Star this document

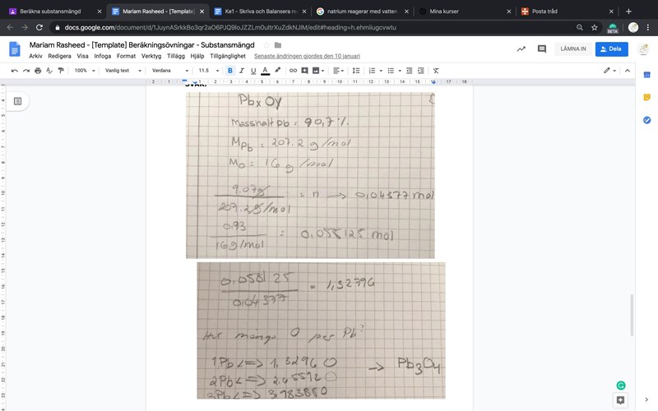click(266, 44)
